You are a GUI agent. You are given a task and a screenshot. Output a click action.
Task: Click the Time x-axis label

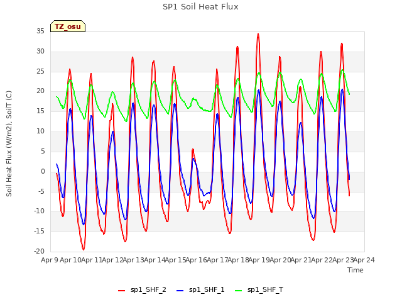point(356,270)
